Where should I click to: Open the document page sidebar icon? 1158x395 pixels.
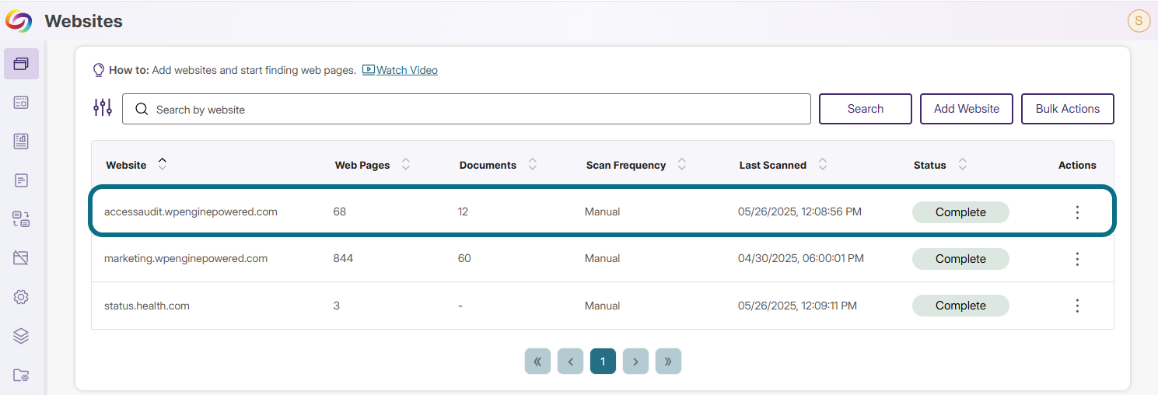pyautogui.click(x=21, y=180)
